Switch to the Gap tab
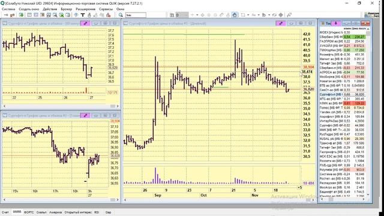 click(x=108, y=212)
